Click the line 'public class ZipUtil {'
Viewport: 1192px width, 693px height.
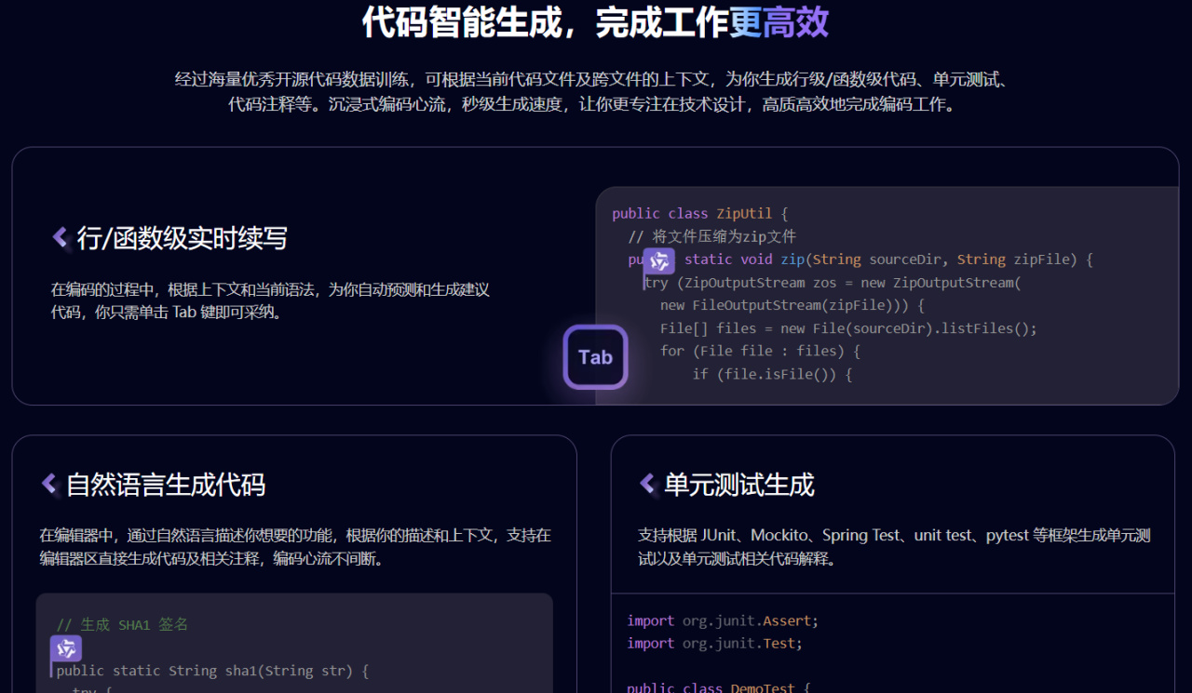pyautogui.click(x=700, y=214)
